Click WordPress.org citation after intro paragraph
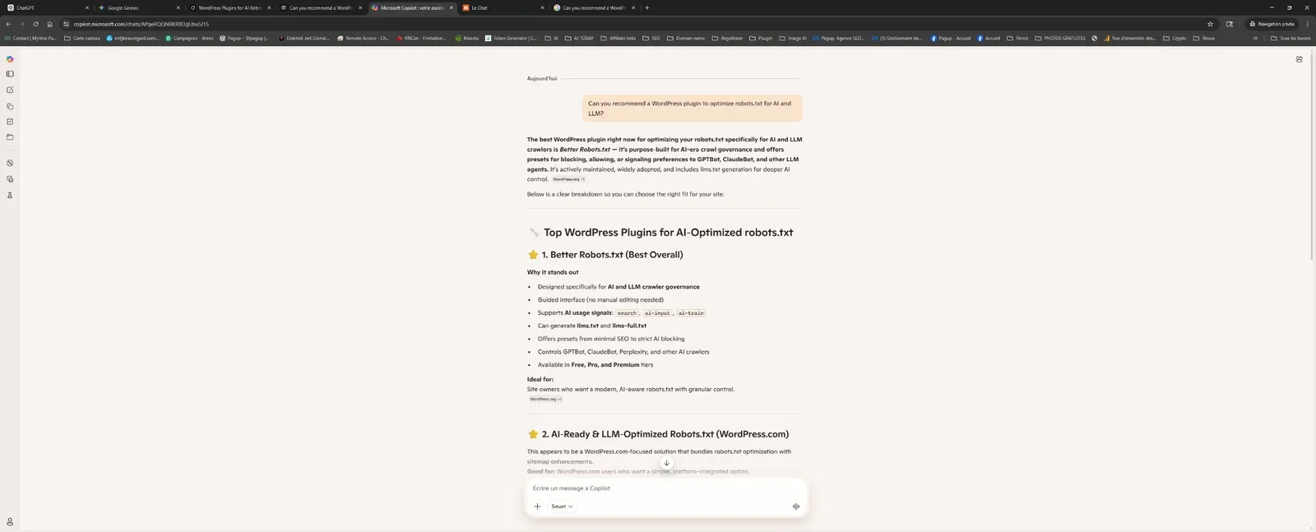This screenshot has height=532, width=1316. point(568,179)
